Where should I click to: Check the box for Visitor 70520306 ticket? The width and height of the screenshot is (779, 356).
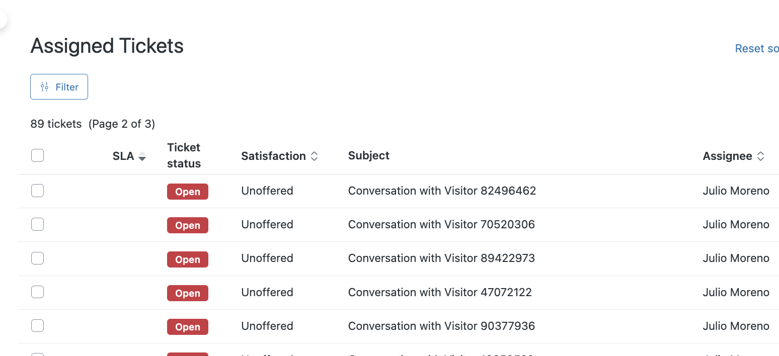(38, 224)
